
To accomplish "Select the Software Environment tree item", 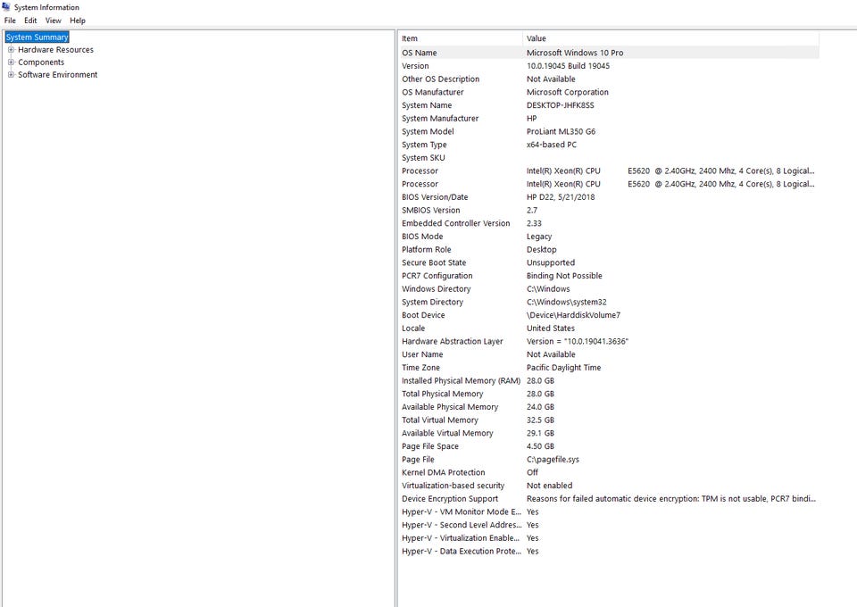I will click(58, 75).
